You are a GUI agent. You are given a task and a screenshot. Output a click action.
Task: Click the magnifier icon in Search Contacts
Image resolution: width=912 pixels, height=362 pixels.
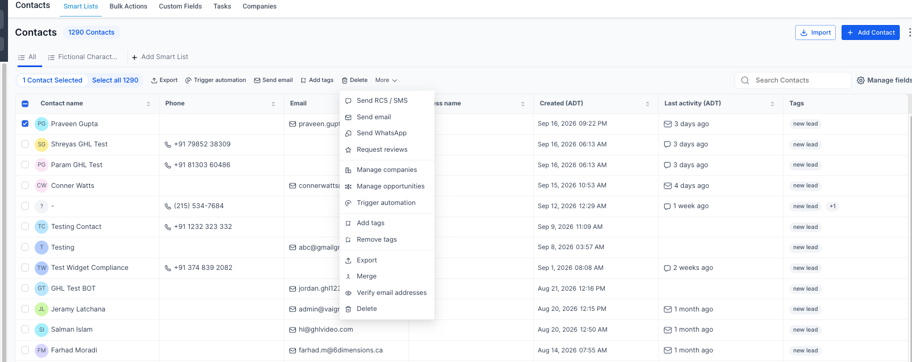(745, 80)
